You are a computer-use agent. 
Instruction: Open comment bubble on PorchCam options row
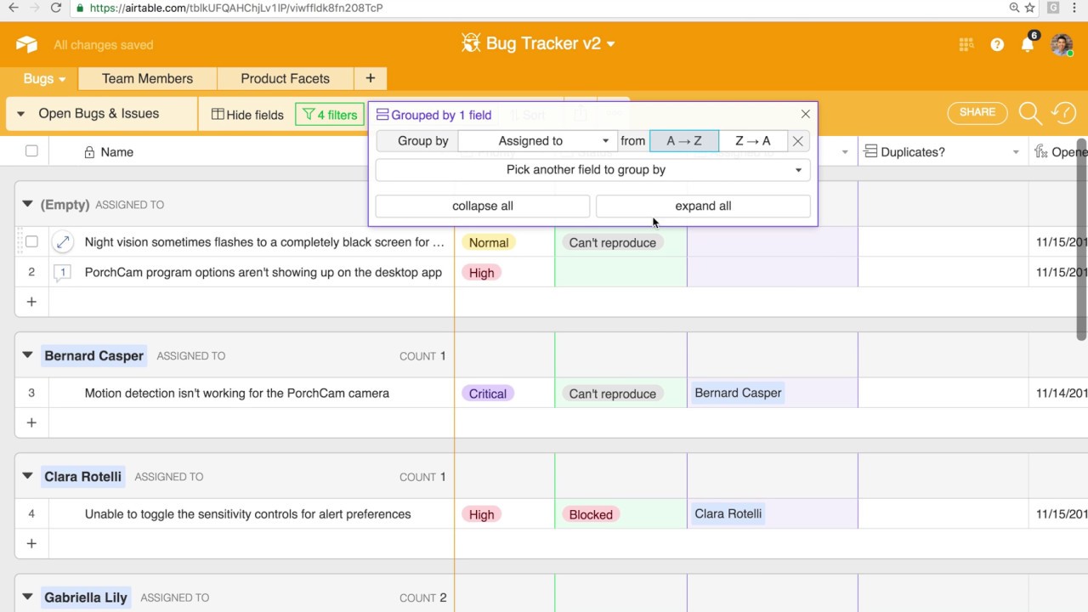pyautogui.click(x=62, y=273)
